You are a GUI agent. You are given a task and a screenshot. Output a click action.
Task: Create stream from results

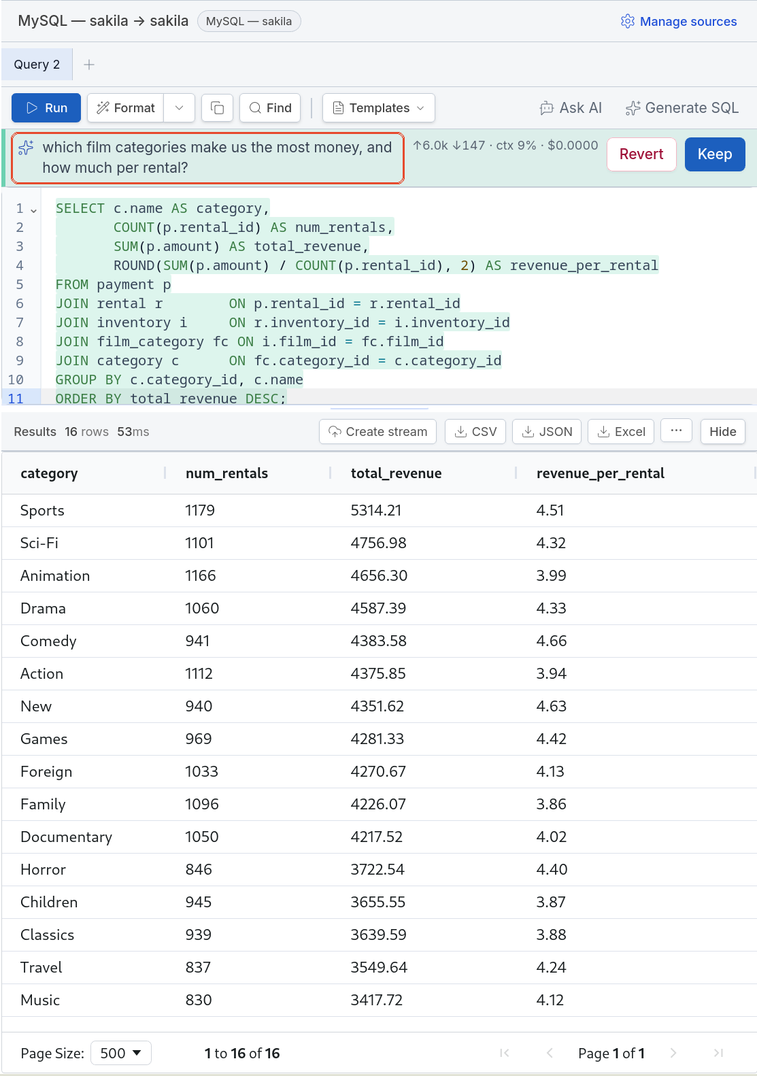point(377,431)
